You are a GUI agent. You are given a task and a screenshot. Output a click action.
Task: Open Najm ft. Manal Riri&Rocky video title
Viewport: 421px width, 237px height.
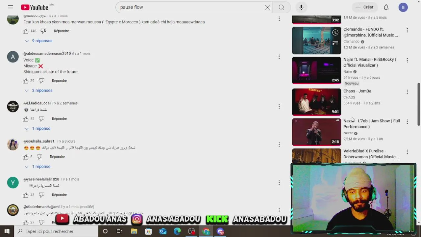coord(370,62)
